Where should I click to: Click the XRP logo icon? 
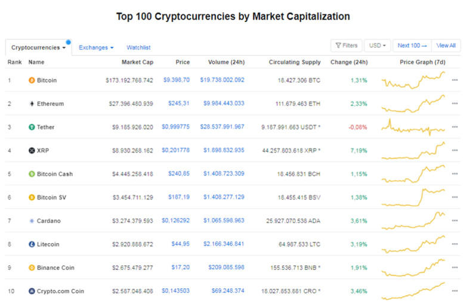pyautogui.click(x=32, y=151)
